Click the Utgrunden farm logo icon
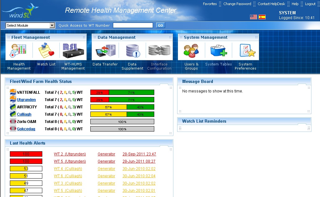The image size is (320, 197). click(13, 99)
